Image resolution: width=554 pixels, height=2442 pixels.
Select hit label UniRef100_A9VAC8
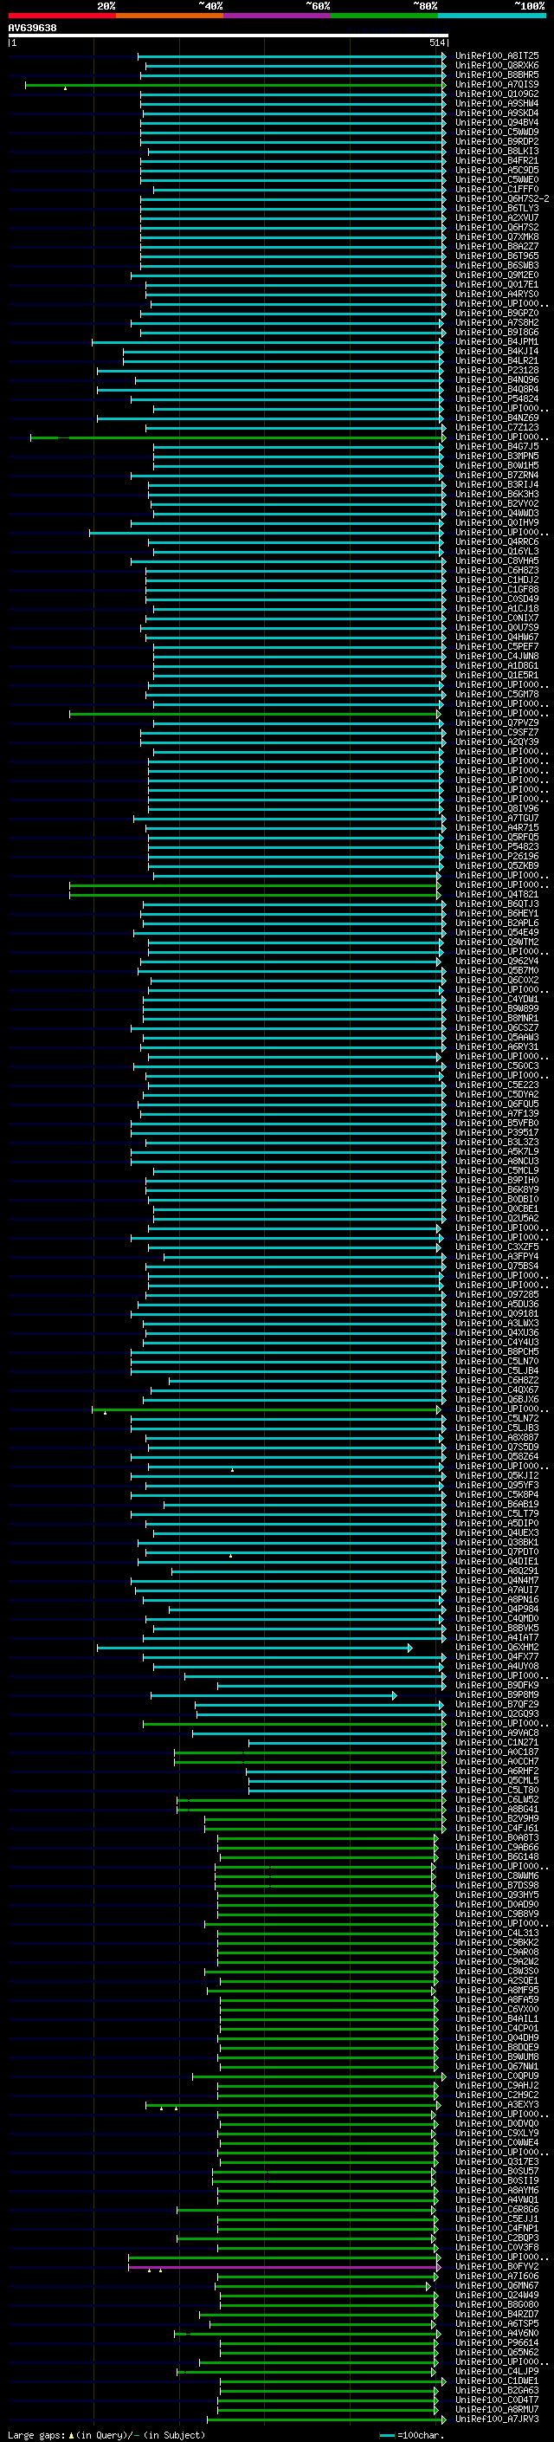point(496,1733)
